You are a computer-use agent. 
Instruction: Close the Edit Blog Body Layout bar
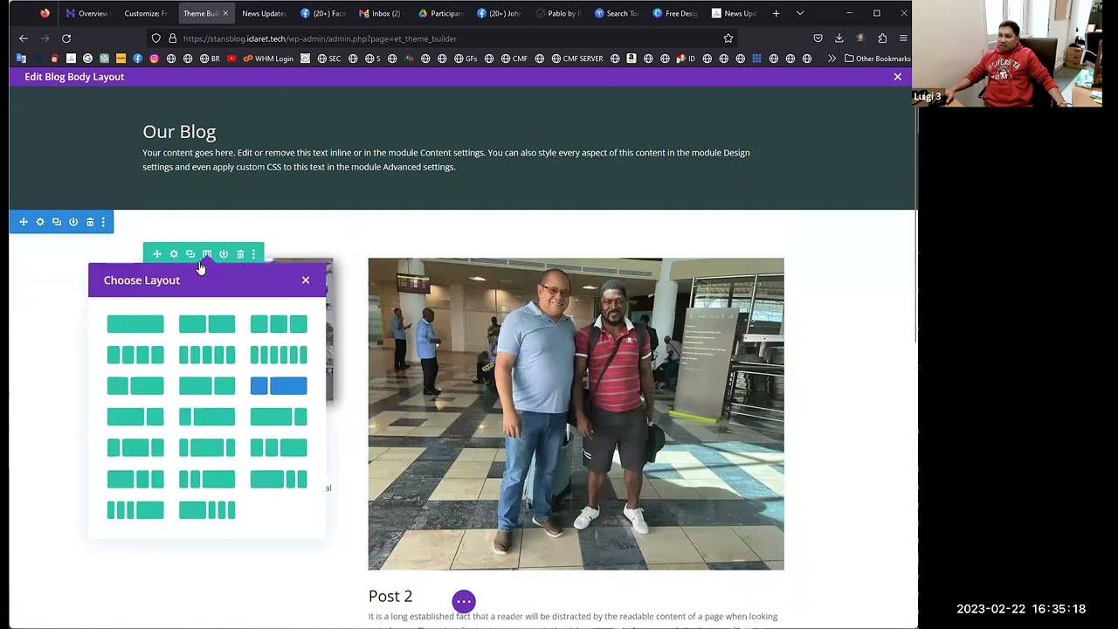point(897,77)
